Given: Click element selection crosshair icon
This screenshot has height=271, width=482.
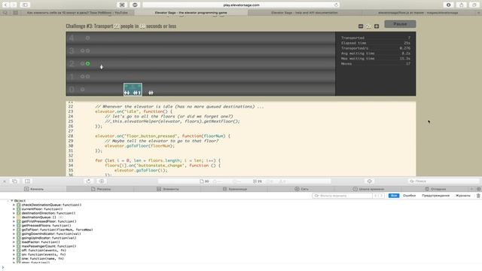Looking at the screenshot, I should (370, 181).
